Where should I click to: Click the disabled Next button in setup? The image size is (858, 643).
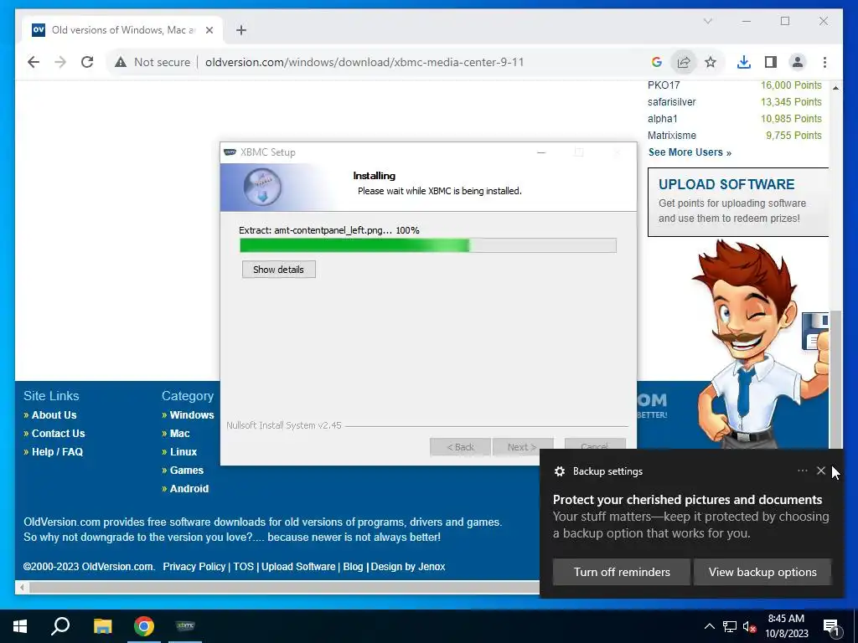tap(523, 447)
